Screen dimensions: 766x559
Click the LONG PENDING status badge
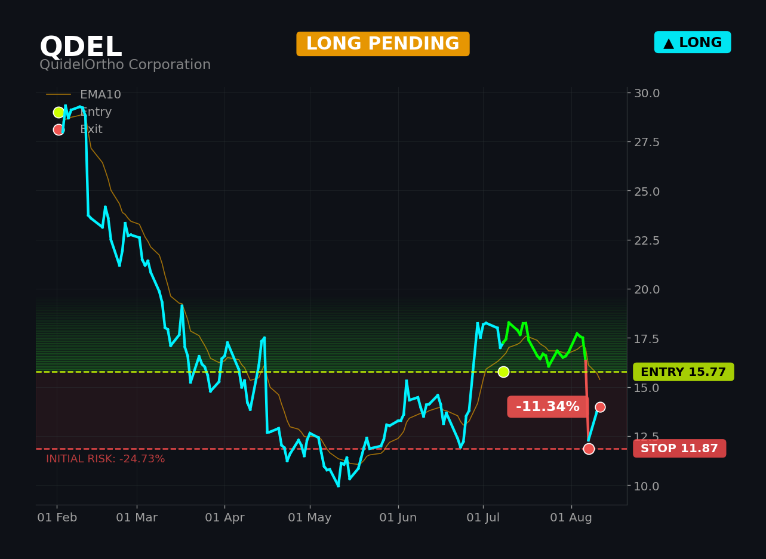(x=383, y=44)
